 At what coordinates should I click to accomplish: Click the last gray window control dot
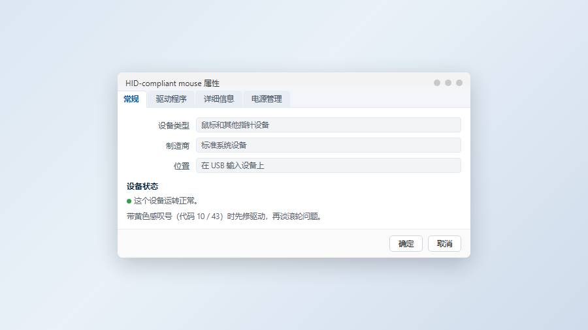[459, 83]
